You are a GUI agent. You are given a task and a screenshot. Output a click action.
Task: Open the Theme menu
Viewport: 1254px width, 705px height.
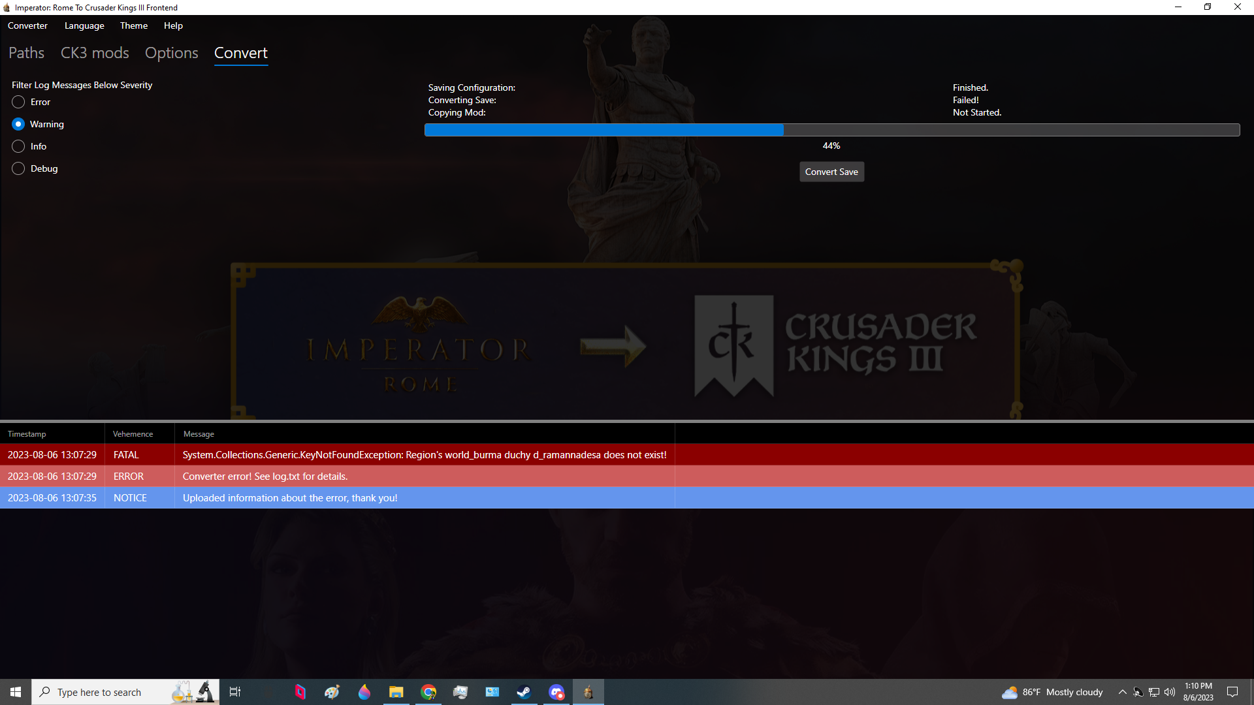(134, 25)
